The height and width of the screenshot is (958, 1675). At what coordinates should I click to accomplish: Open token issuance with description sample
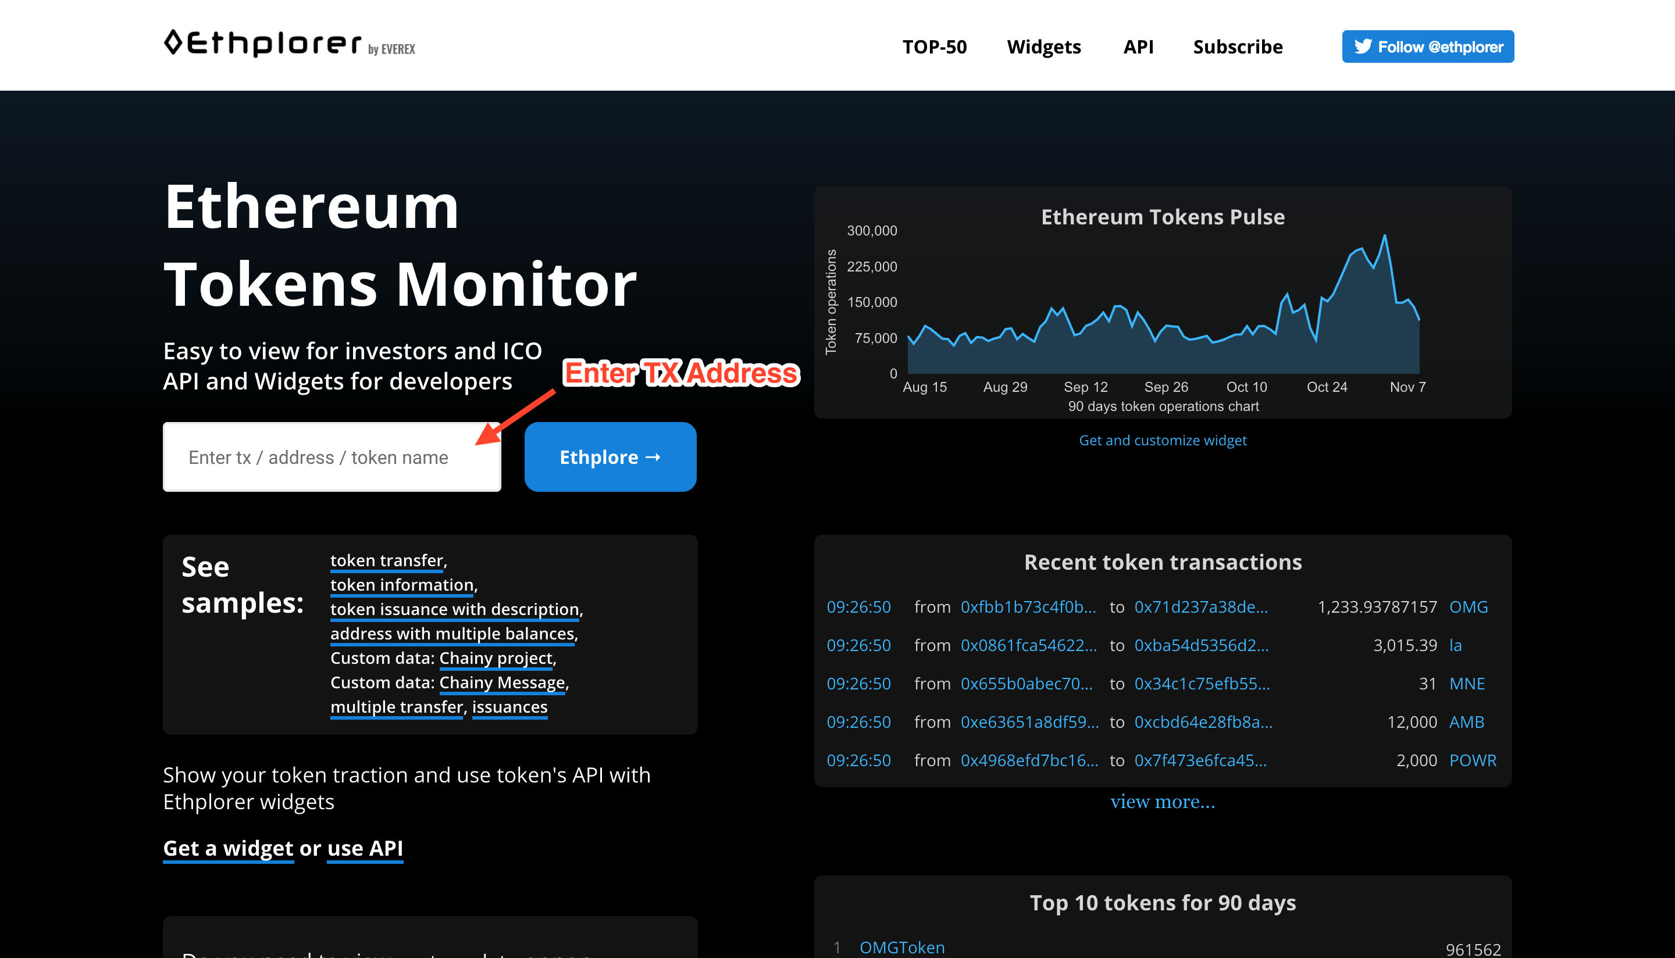coord(454,609)
